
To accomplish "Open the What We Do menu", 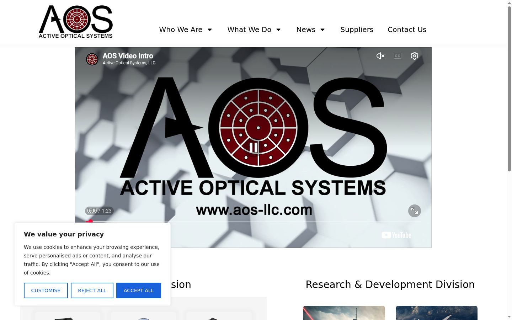I will click(x=249, y=30).
